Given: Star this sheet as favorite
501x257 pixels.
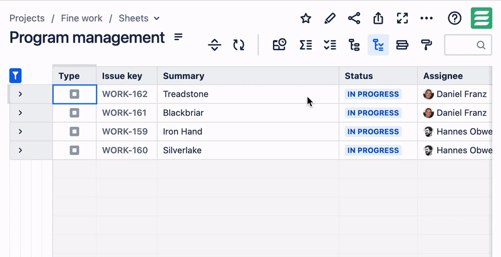Looking at the screenshot, I should 306,18.
